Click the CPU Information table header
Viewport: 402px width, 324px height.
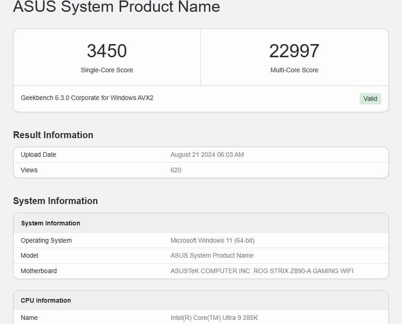pyautogui.click(x=46, y=300)
